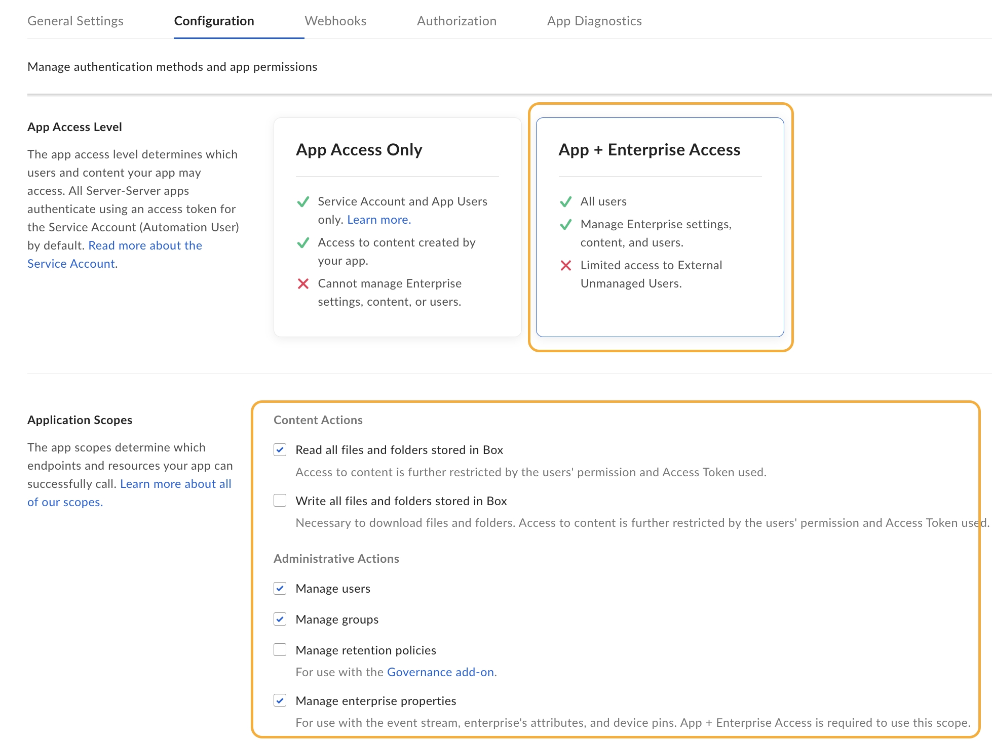Toggle the Manage users checkbox

coord(280,589)
